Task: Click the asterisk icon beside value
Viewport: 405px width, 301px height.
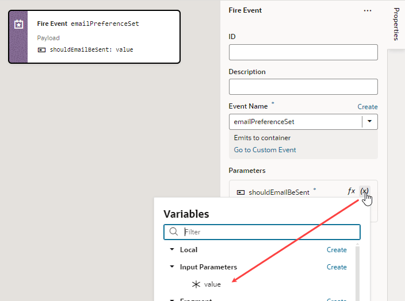Action: (x=196, y=284)
